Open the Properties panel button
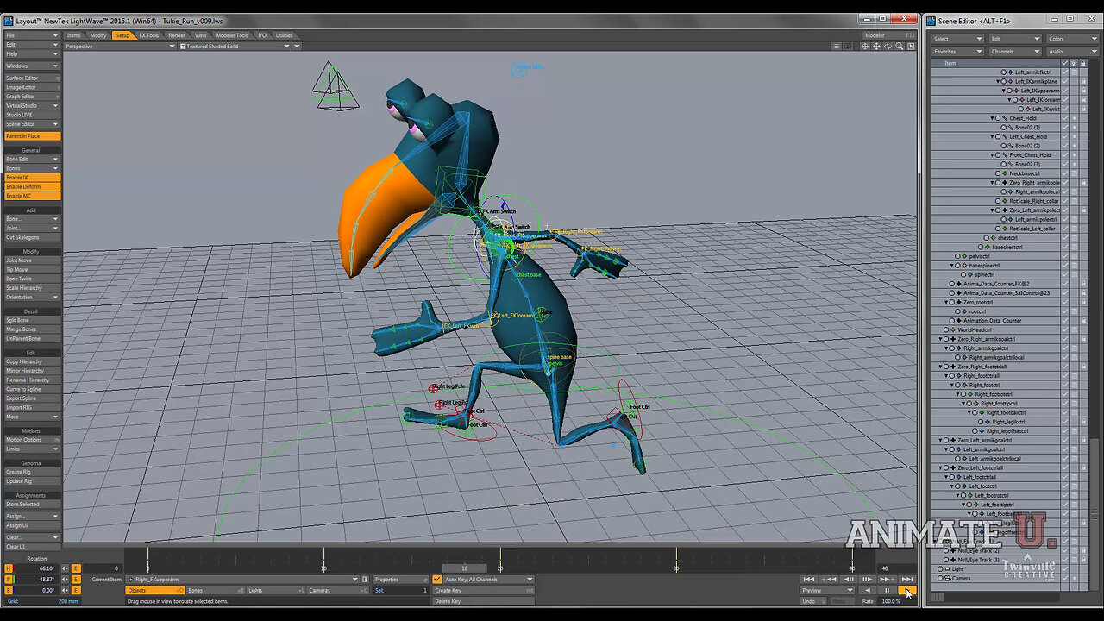1104x621 pixels. click(400, 580)
